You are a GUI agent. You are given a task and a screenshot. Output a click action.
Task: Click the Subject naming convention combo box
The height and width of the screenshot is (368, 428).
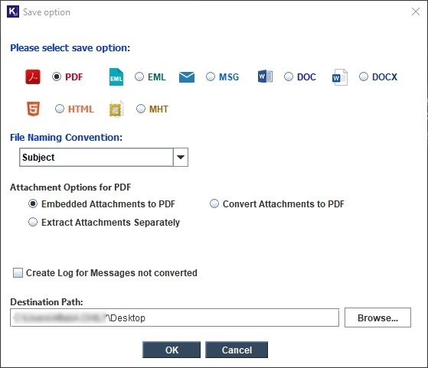click(x=103, y=157)
